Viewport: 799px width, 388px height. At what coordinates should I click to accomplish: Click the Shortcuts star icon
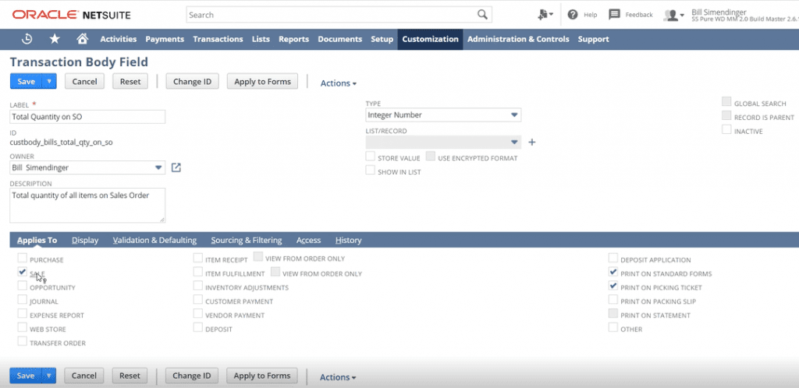55,39
